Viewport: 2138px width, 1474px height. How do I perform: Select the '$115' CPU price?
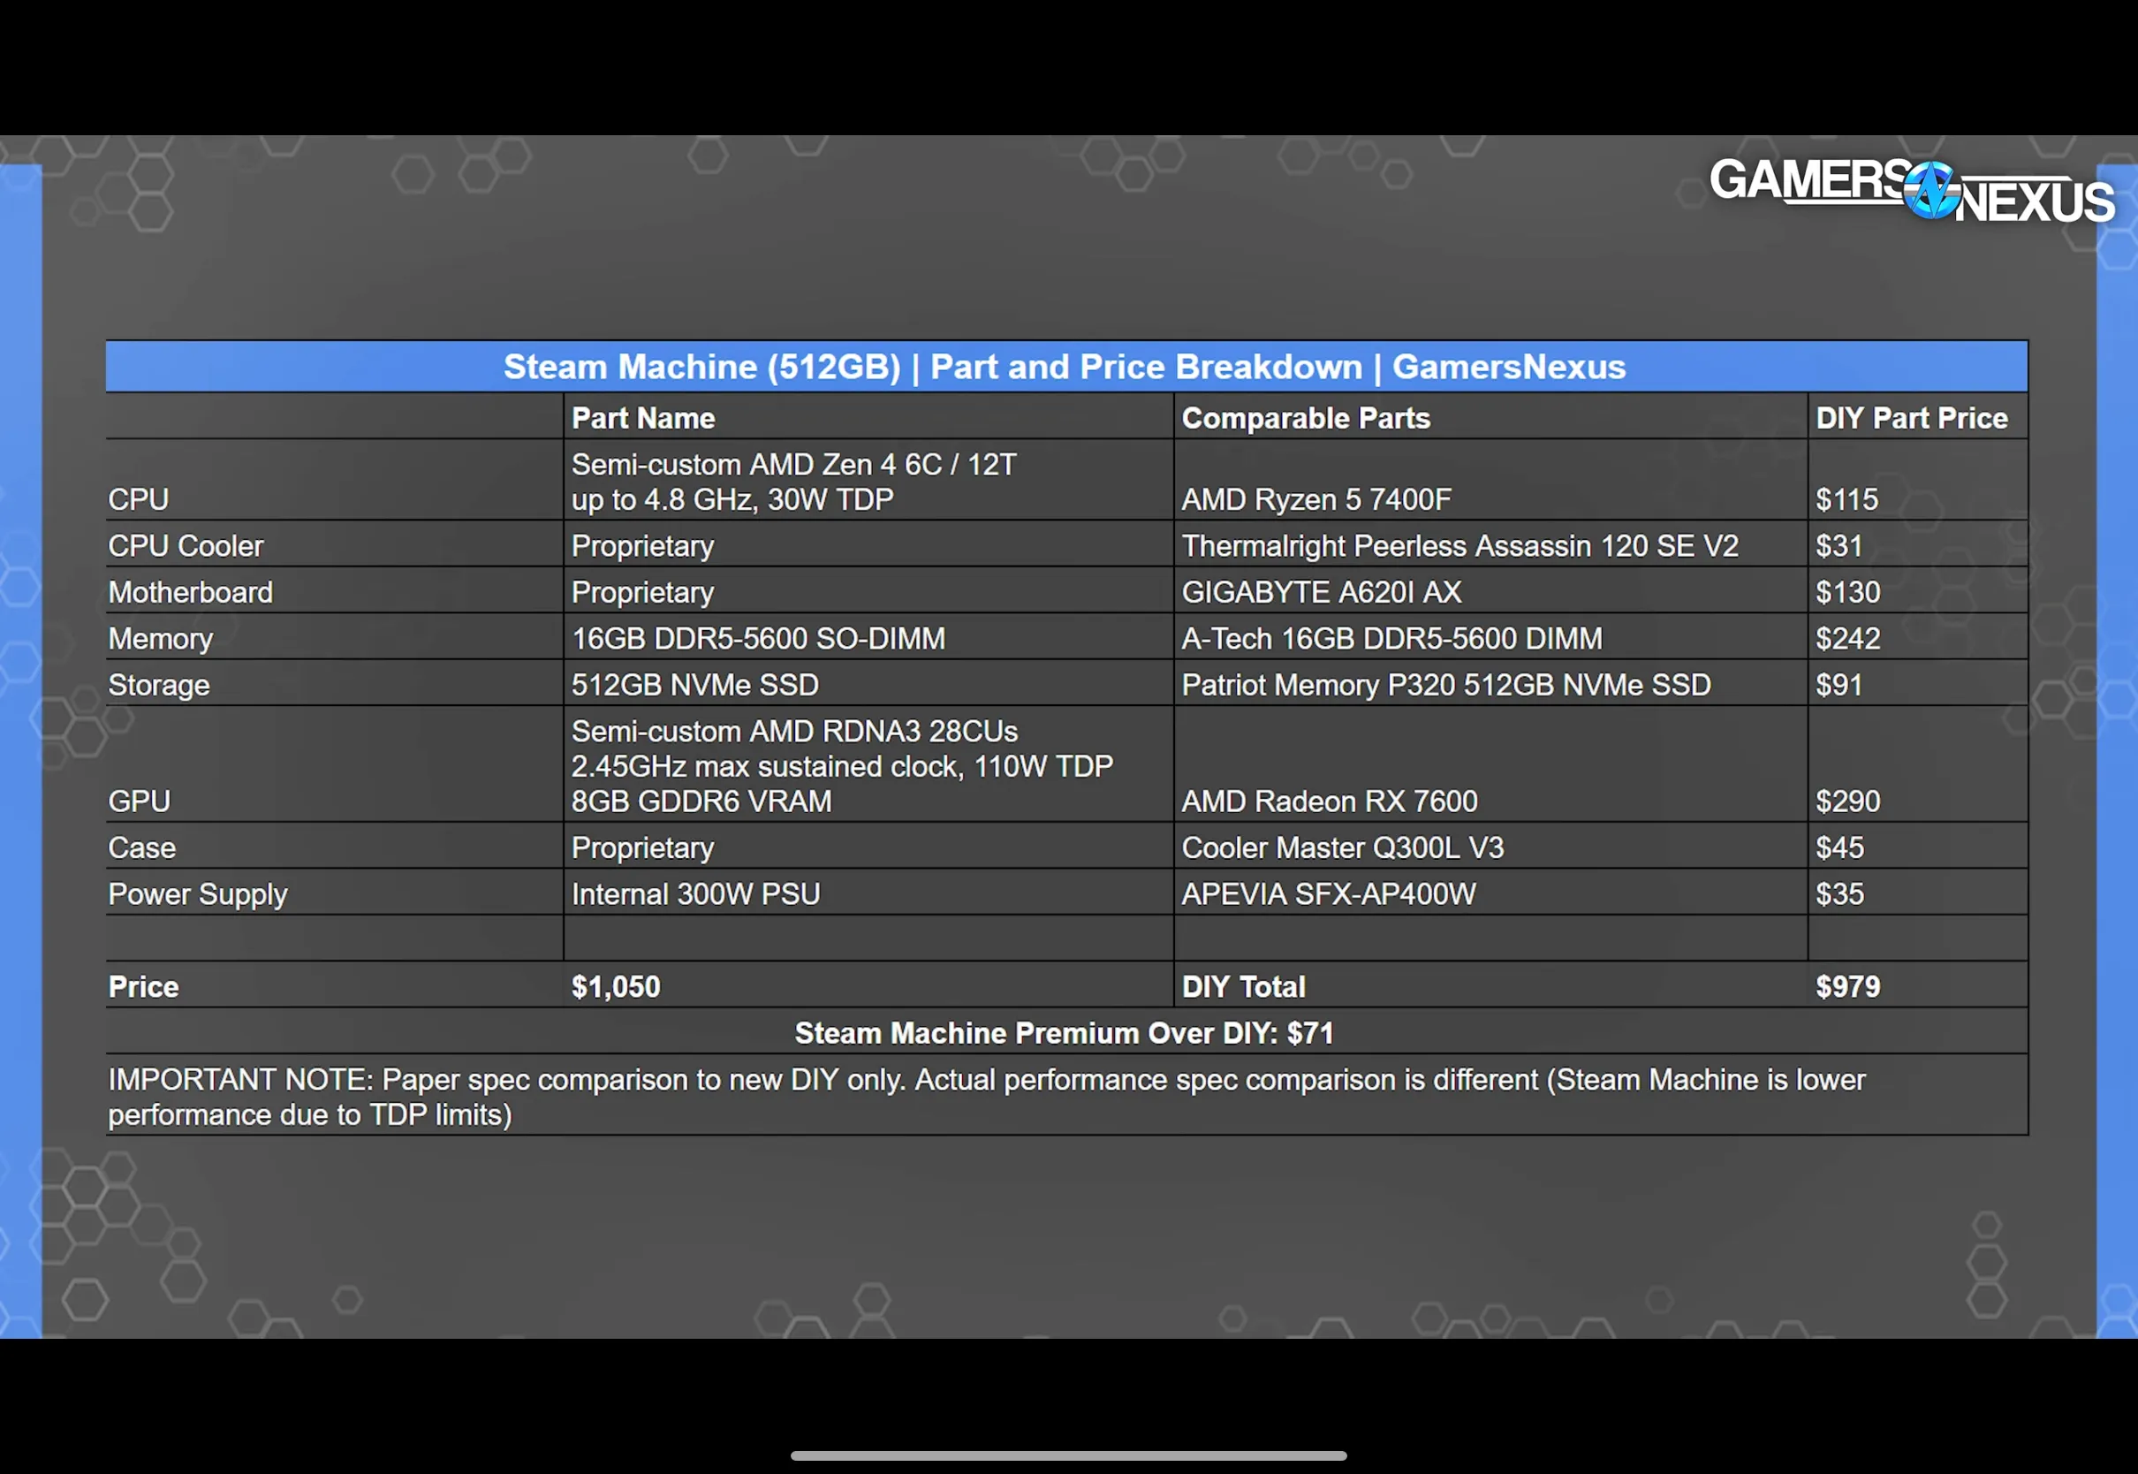point(1847,499)
